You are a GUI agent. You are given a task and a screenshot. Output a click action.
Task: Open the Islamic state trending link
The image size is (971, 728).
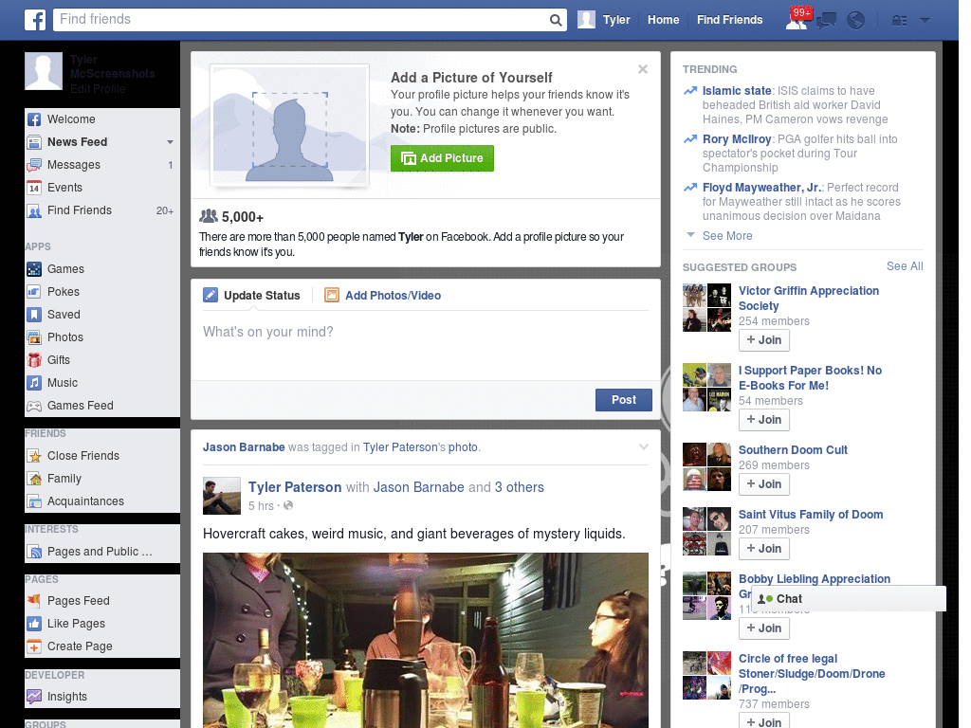pyautogui.click(x=737, y=91)
